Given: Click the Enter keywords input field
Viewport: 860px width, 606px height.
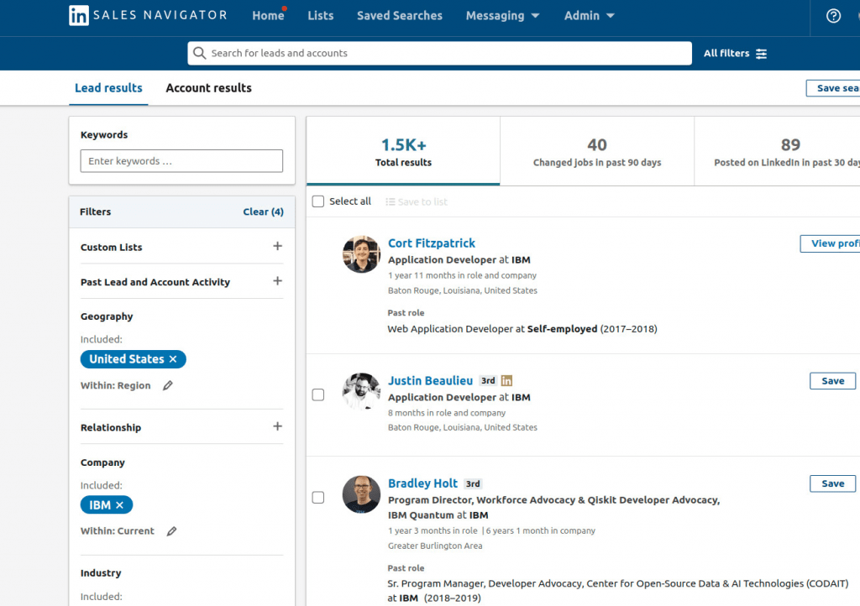Looking at the screenshot, I should pos(181,161).
